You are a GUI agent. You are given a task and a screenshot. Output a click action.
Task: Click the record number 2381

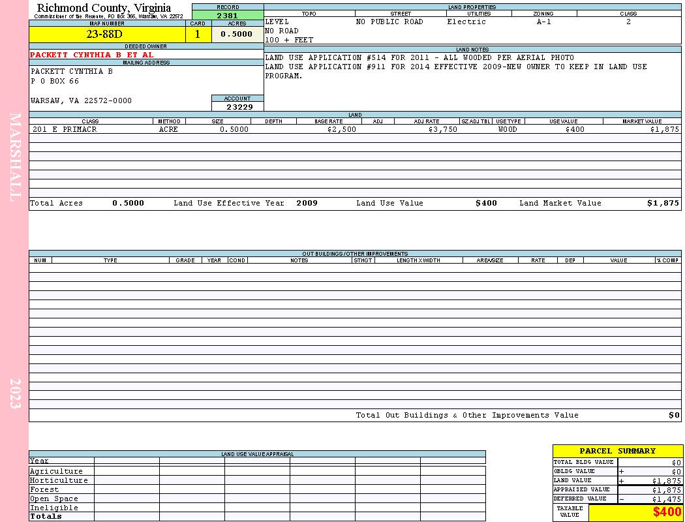pos(228,16)
